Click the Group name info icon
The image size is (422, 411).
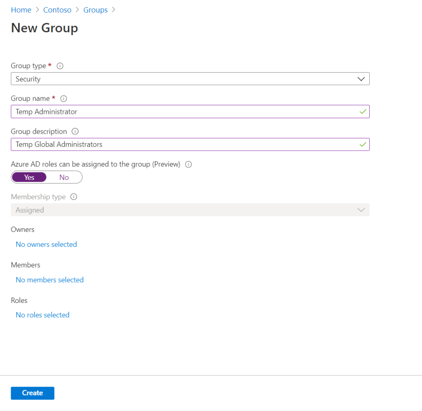[63, 99]
